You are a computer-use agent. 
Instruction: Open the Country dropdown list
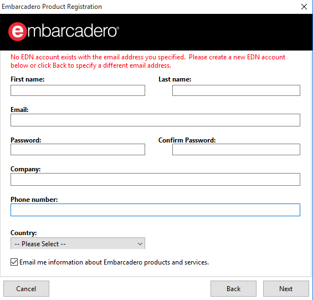78,243
